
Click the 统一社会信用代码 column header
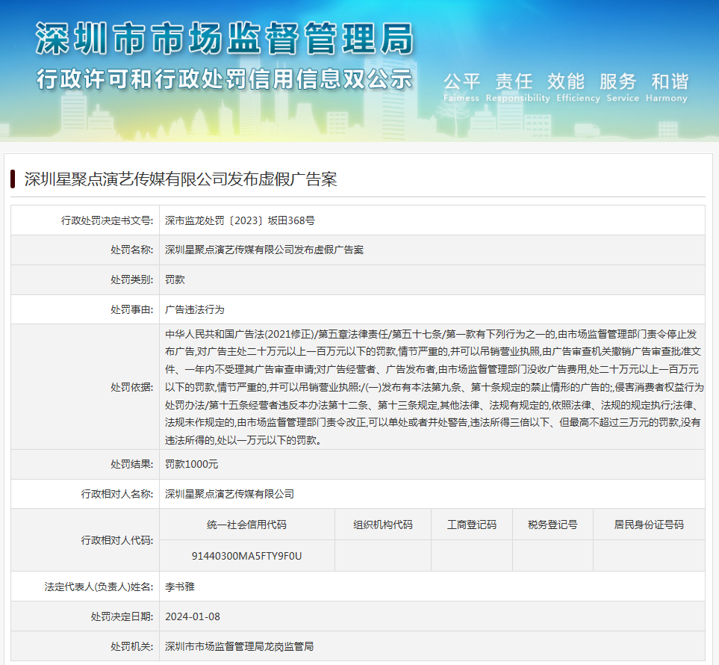[x=246, y=525]
